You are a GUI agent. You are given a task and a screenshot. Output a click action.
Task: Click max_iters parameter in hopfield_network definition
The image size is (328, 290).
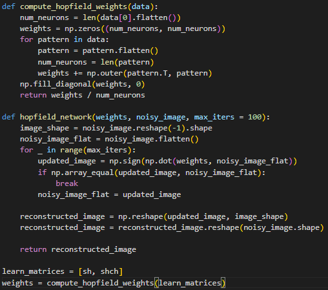point(214,117)
